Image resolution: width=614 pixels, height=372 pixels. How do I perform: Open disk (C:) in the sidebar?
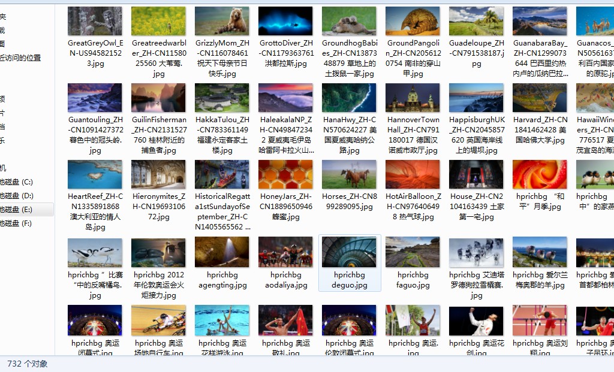coord(16,182)
